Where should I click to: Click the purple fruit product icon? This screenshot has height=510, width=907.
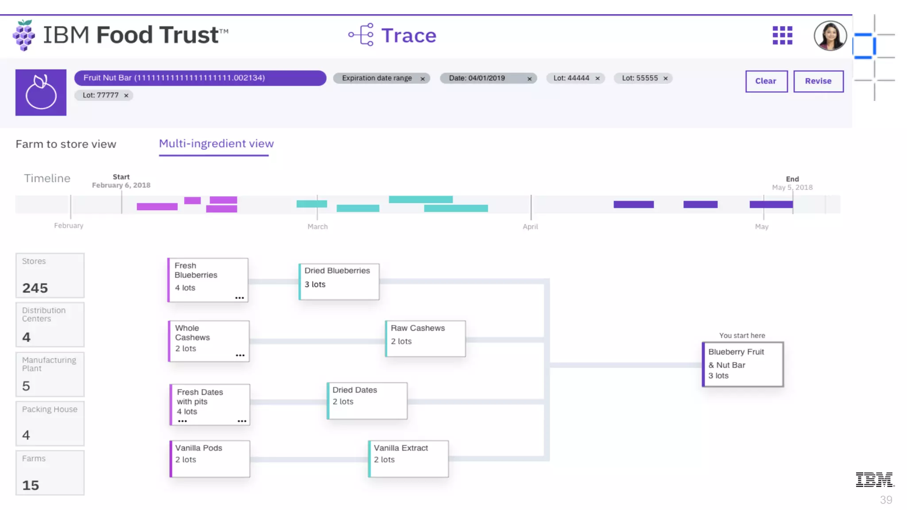[41, 93]
